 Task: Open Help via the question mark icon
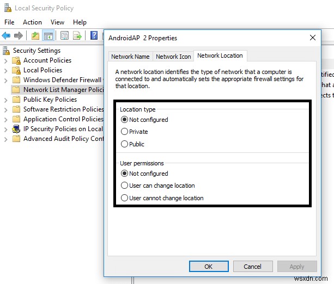(x=94, y=35)
